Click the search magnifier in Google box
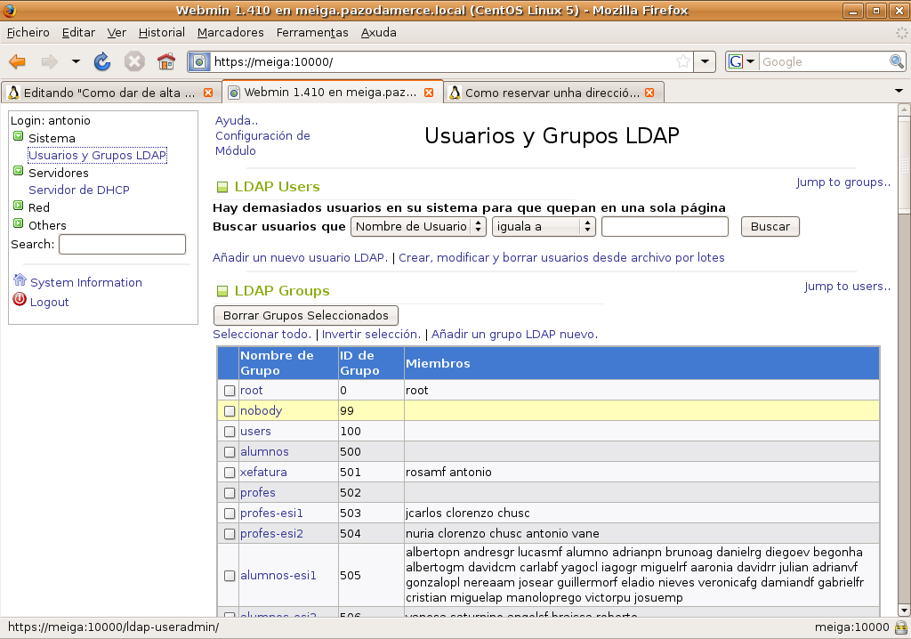This screenshot has height=639, width=911. (x=897, y=61)
